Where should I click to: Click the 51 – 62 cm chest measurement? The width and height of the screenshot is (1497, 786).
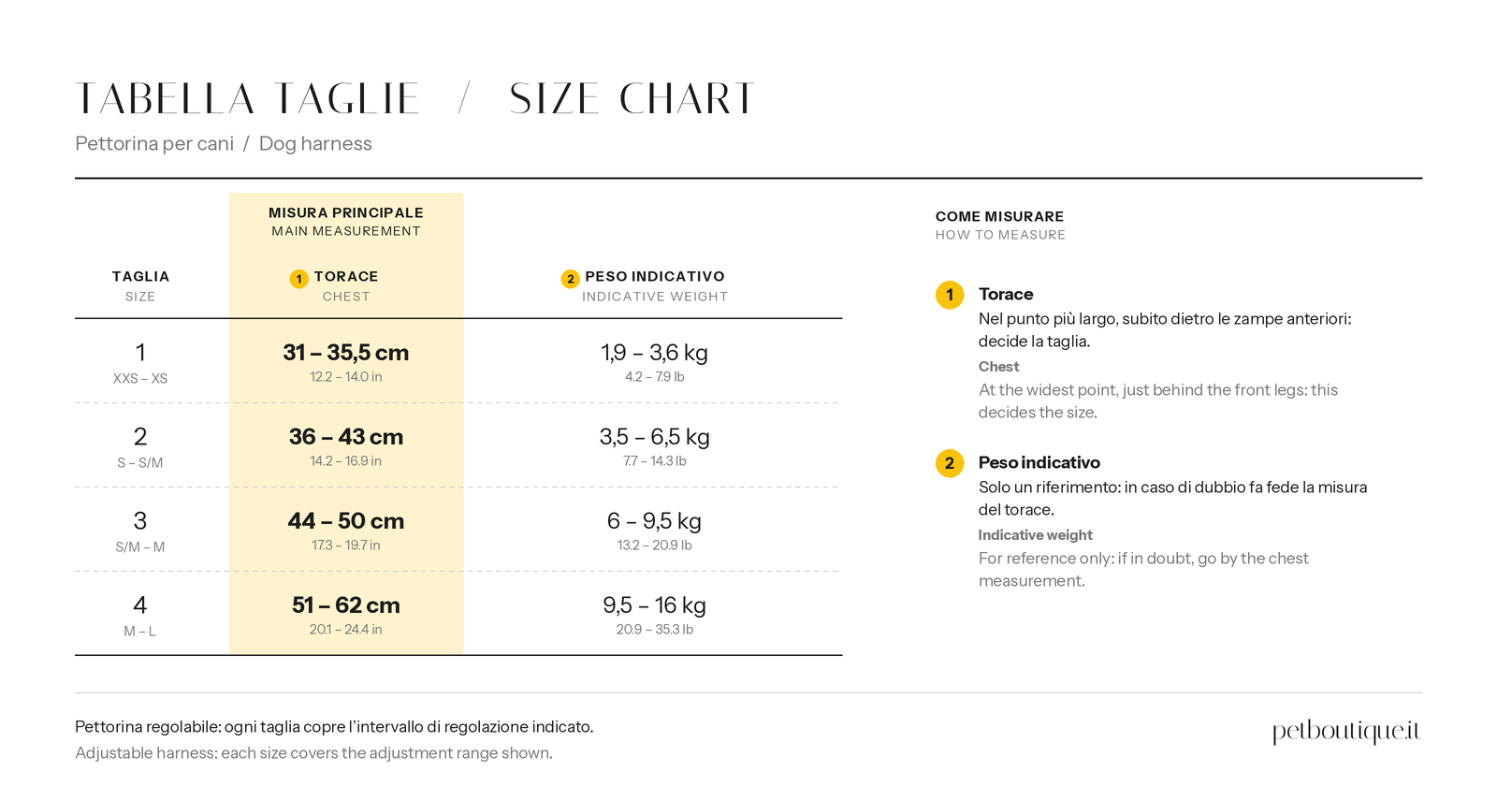point(346,605)
